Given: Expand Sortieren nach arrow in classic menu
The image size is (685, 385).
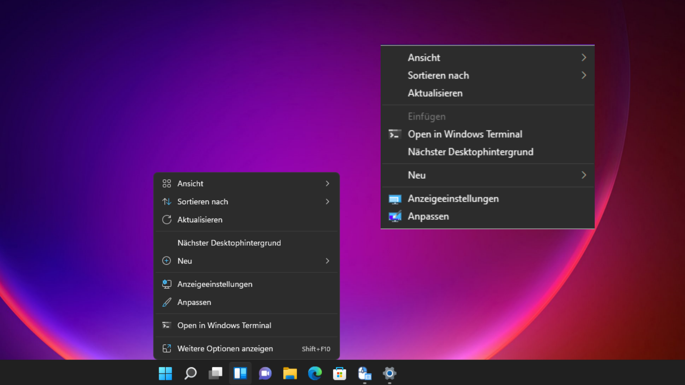Looking at the screenshot, I should click(584, 75).
